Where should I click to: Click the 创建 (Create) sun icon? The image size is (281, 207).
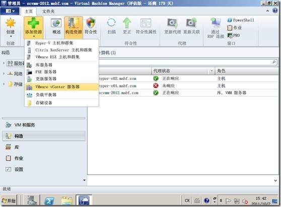tap(11, 23)
